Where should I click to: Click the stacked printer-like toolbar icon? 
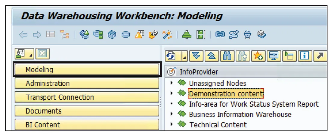pos(262,35)
